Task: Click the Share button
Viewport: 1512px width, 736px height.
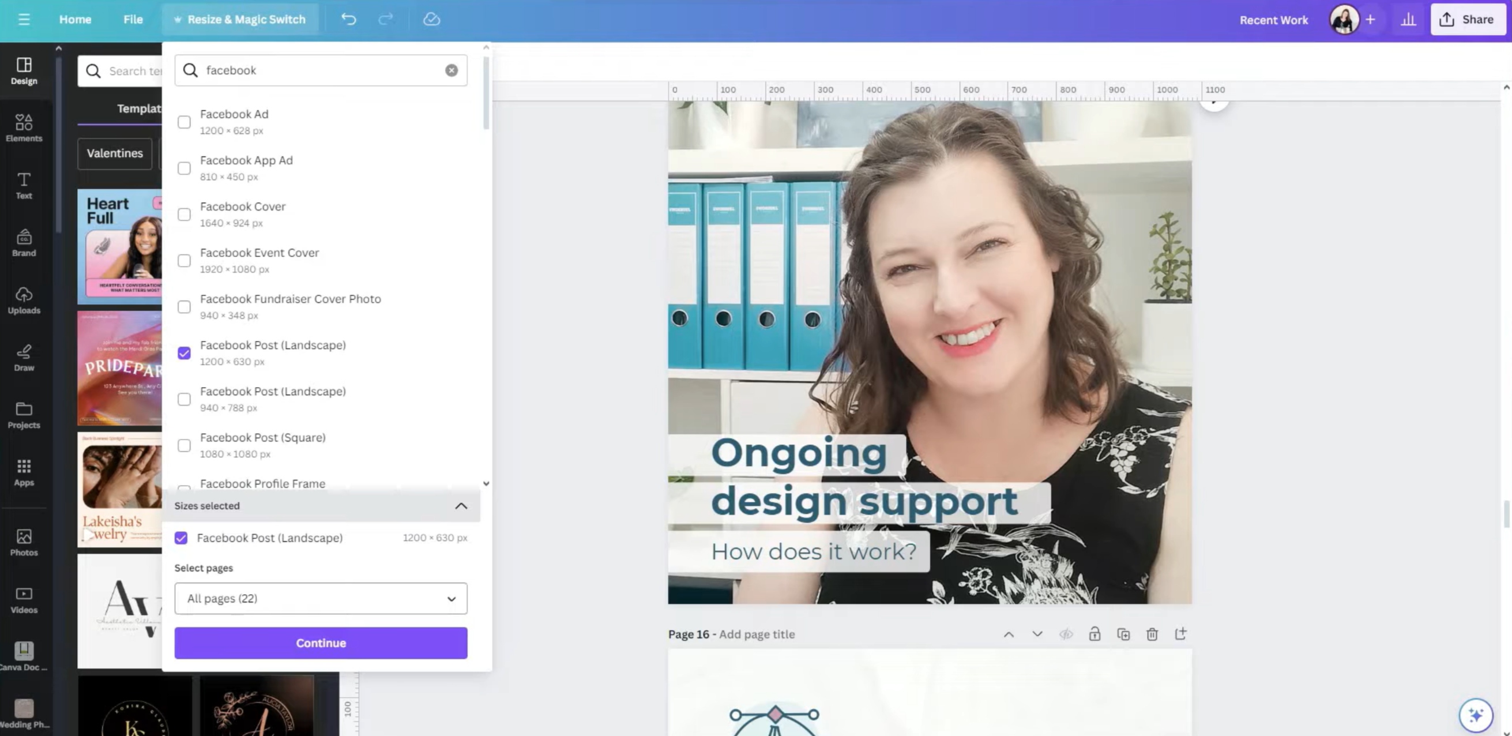Action: 1468,19
